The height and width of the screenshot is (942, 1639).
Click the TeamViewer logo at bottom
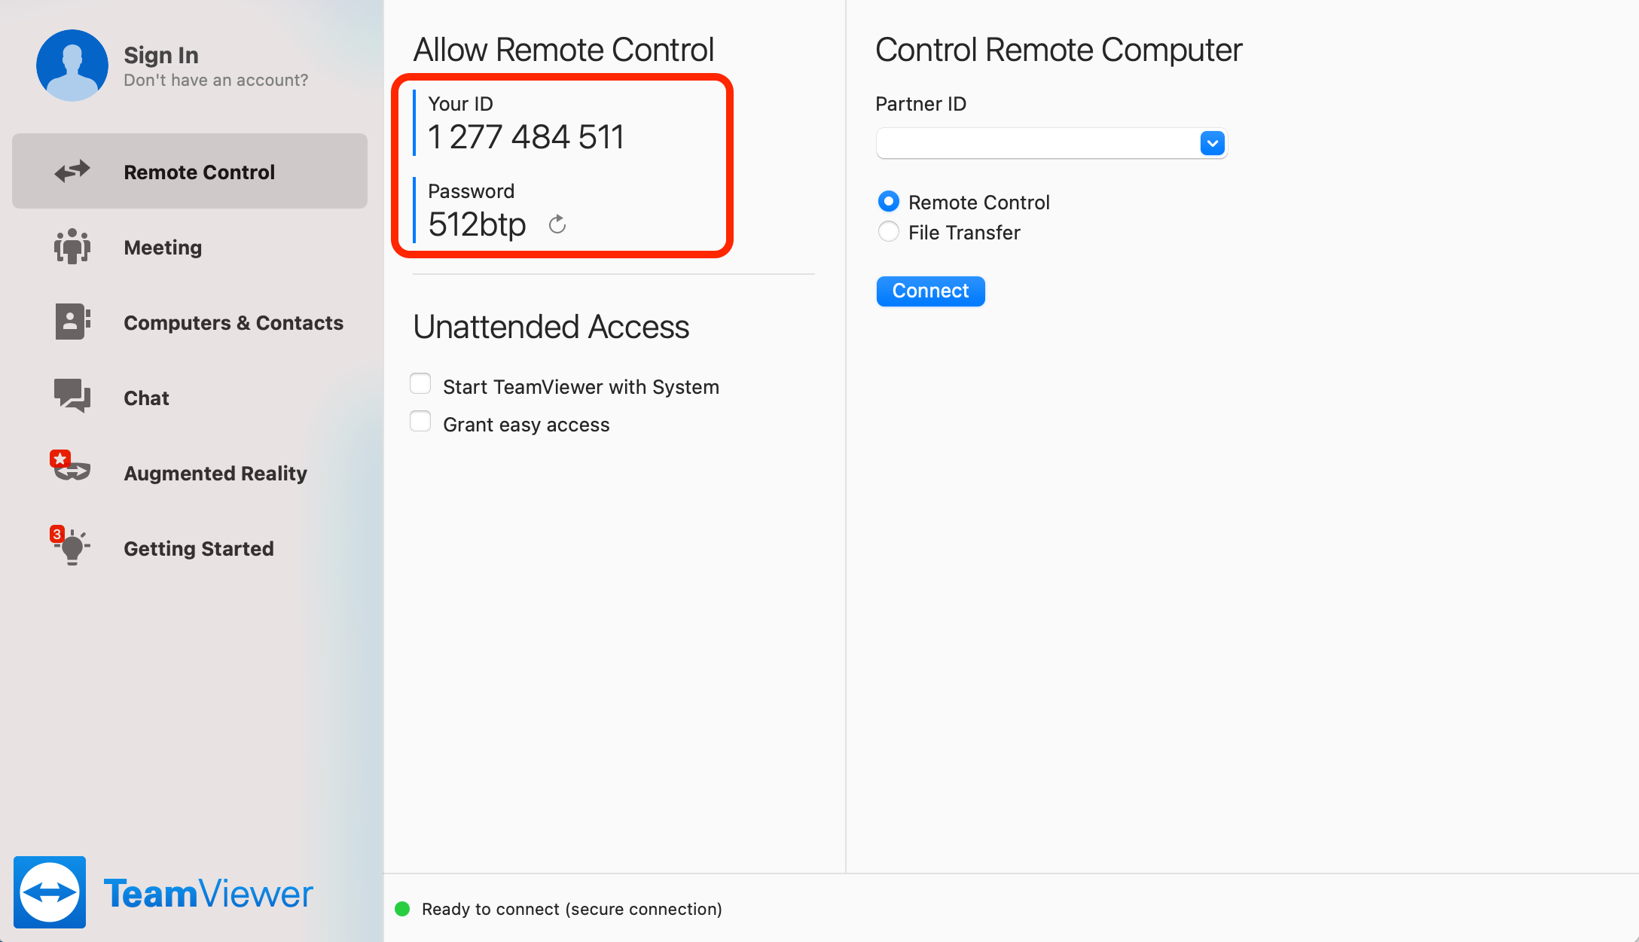point(50,892)
